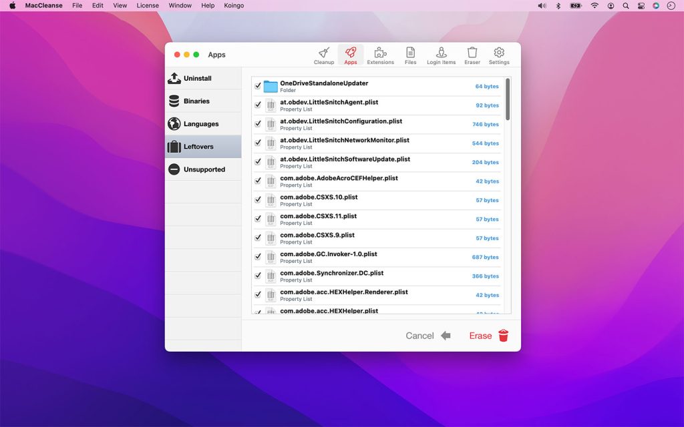Viewport: 684px width, 427px height.
Task: Click the Cancel button
Action: click(x=427, y=336)
